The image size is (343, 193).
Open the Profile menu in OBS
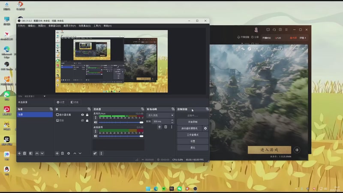(69, 26)
